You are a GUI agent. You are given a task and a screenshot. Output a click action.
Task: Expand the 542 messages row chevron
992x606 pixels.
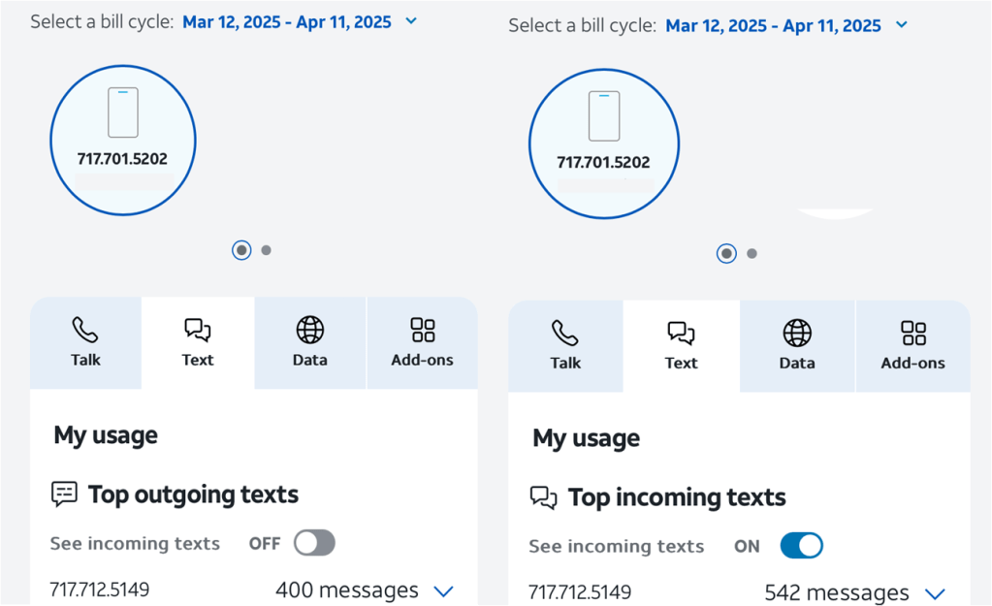[x=935, y=593]
